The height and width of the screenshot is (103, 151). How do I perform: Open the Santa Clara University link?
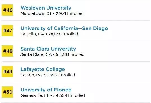pyautogui.click(x=48, y=49)
